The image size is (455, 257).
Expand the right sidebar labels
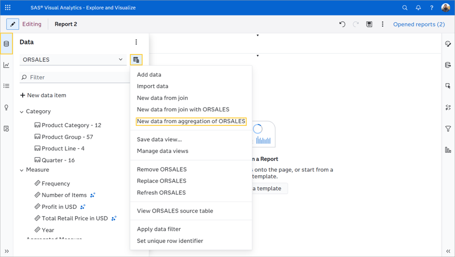448,251
